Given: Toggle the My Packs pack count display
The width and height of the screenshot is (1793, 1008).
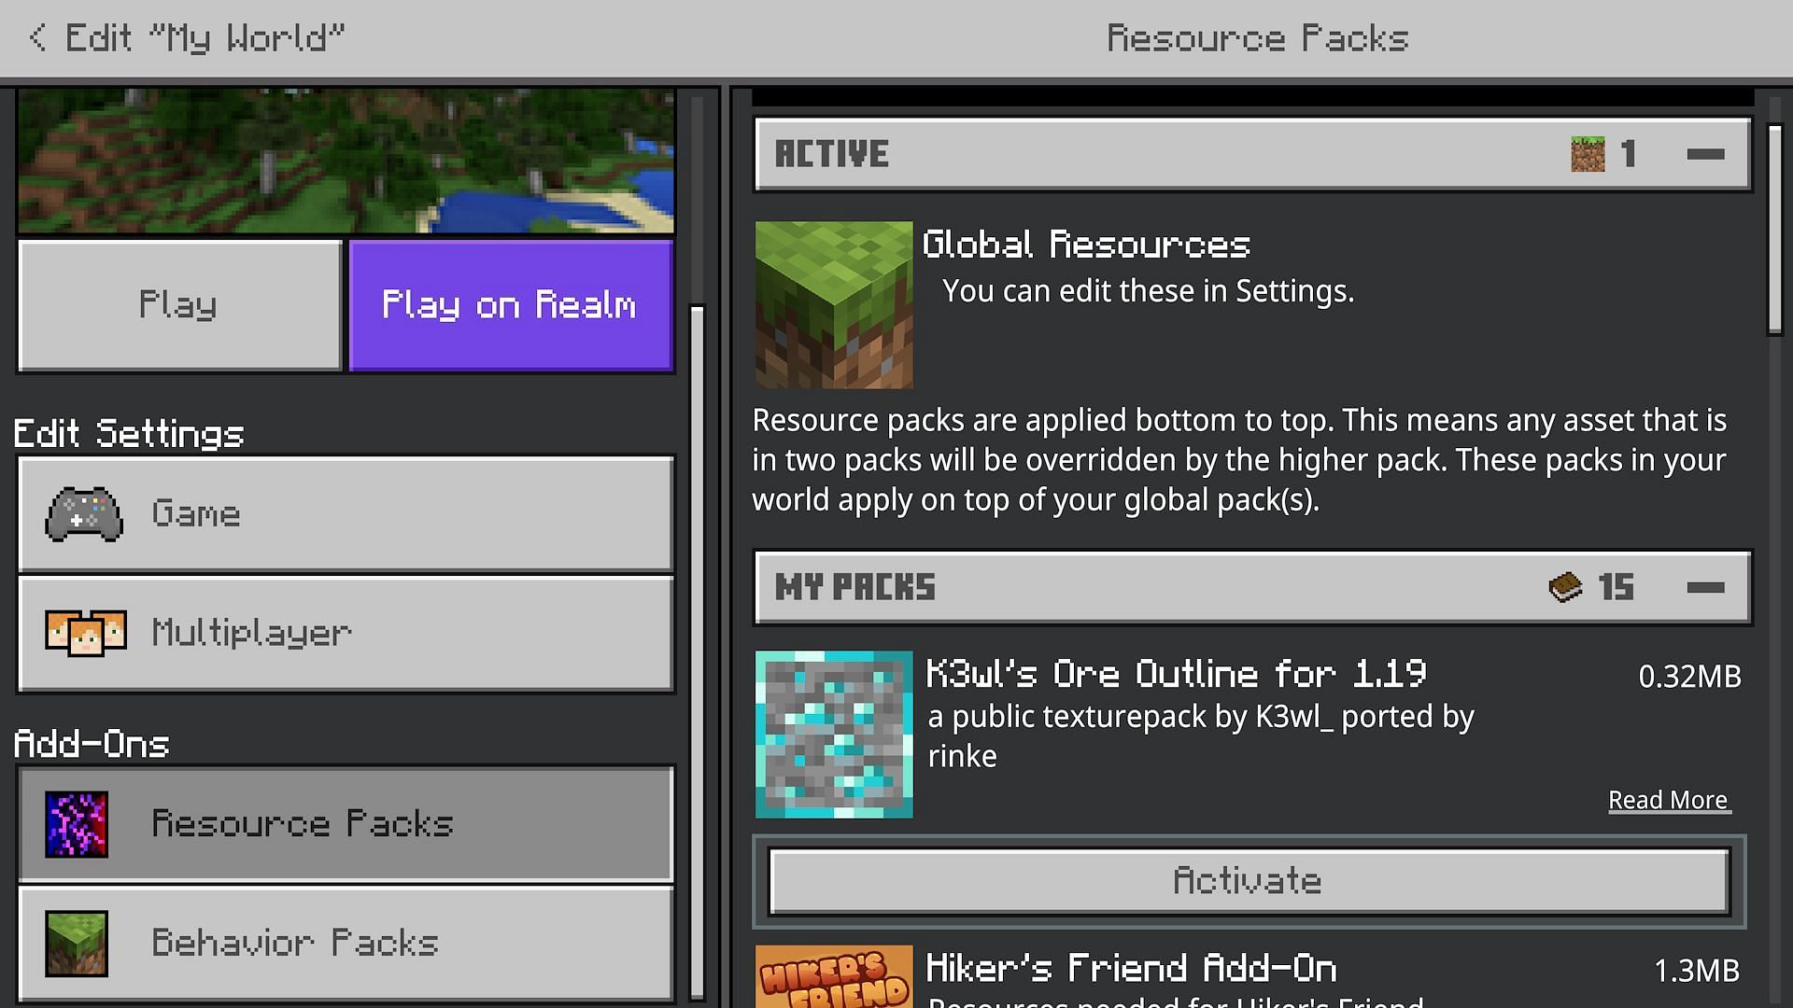Looking at the screenshot, I should pos(1705,588).
